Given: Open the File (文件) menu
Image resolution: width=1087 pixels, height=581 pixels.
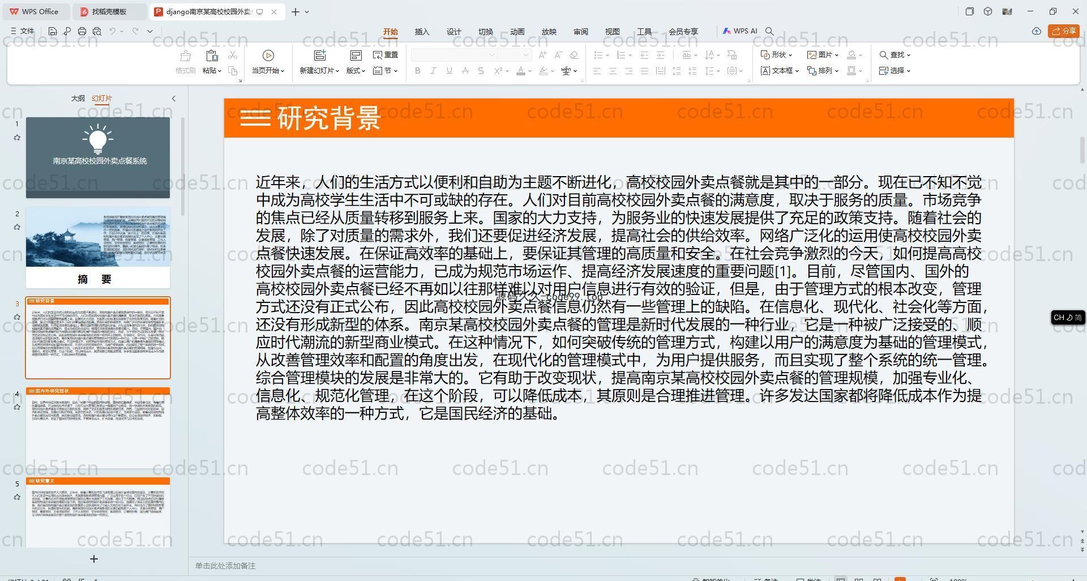Looking at the screenshot, I should pyautogui.click(x=23, y=31).
